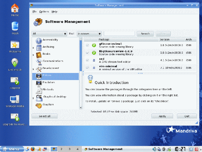This screenshot has height=152, width=202.
Task: Open the 'All' package filter dropdown
Action: [49, 34]
